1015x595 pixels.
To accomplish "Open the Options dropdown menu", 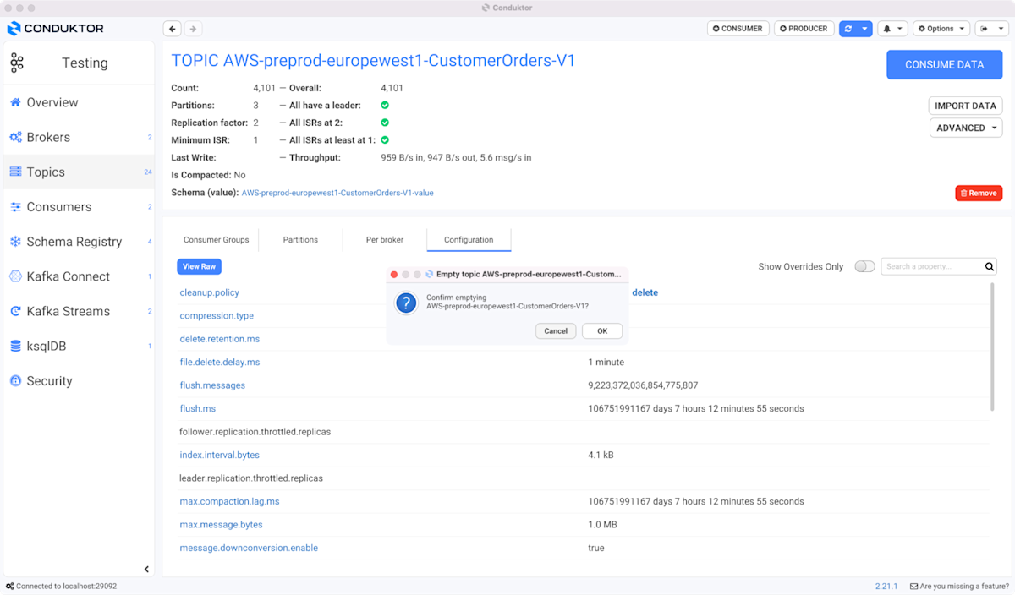I will coord(941,29).
